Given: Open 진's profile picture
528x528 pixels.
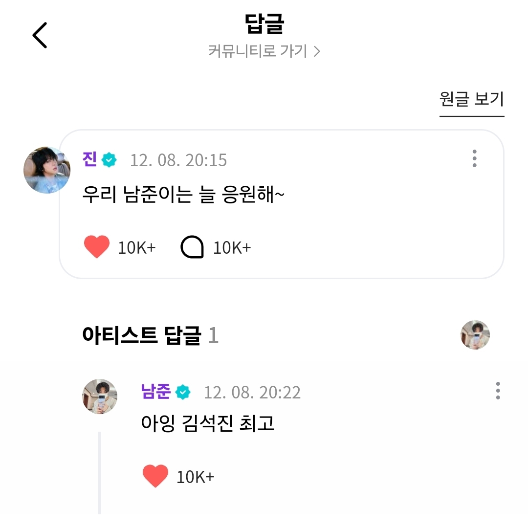Looking at the screenshot, I should pyautogui.click(x=47, y=170).
